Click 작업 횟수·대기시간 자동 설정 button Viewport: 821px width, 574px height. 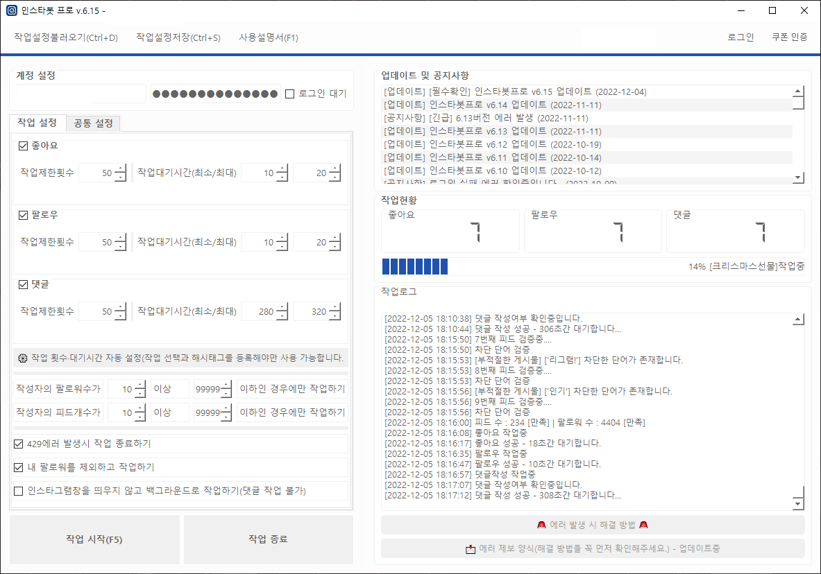point(181,358)
